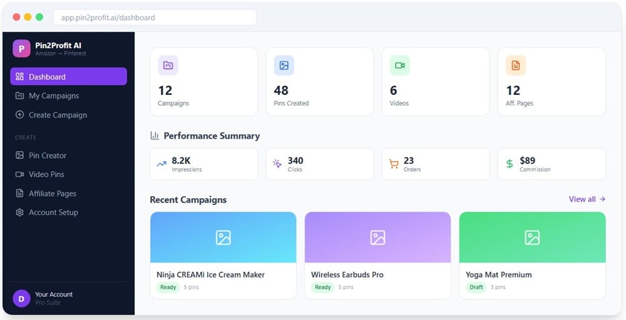Click the user avatar with letter D

coord(21,299)
